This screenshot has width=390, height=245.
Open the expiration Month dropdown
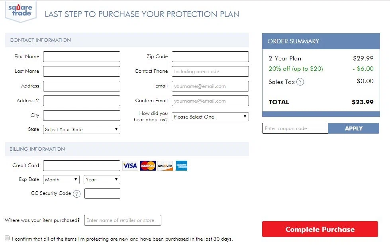(x=61, y=179)
